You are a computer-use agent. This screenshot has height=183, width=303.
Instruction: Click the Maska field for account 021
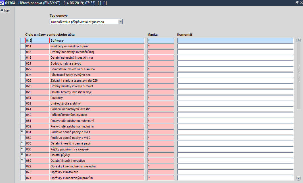click(161, 63)
